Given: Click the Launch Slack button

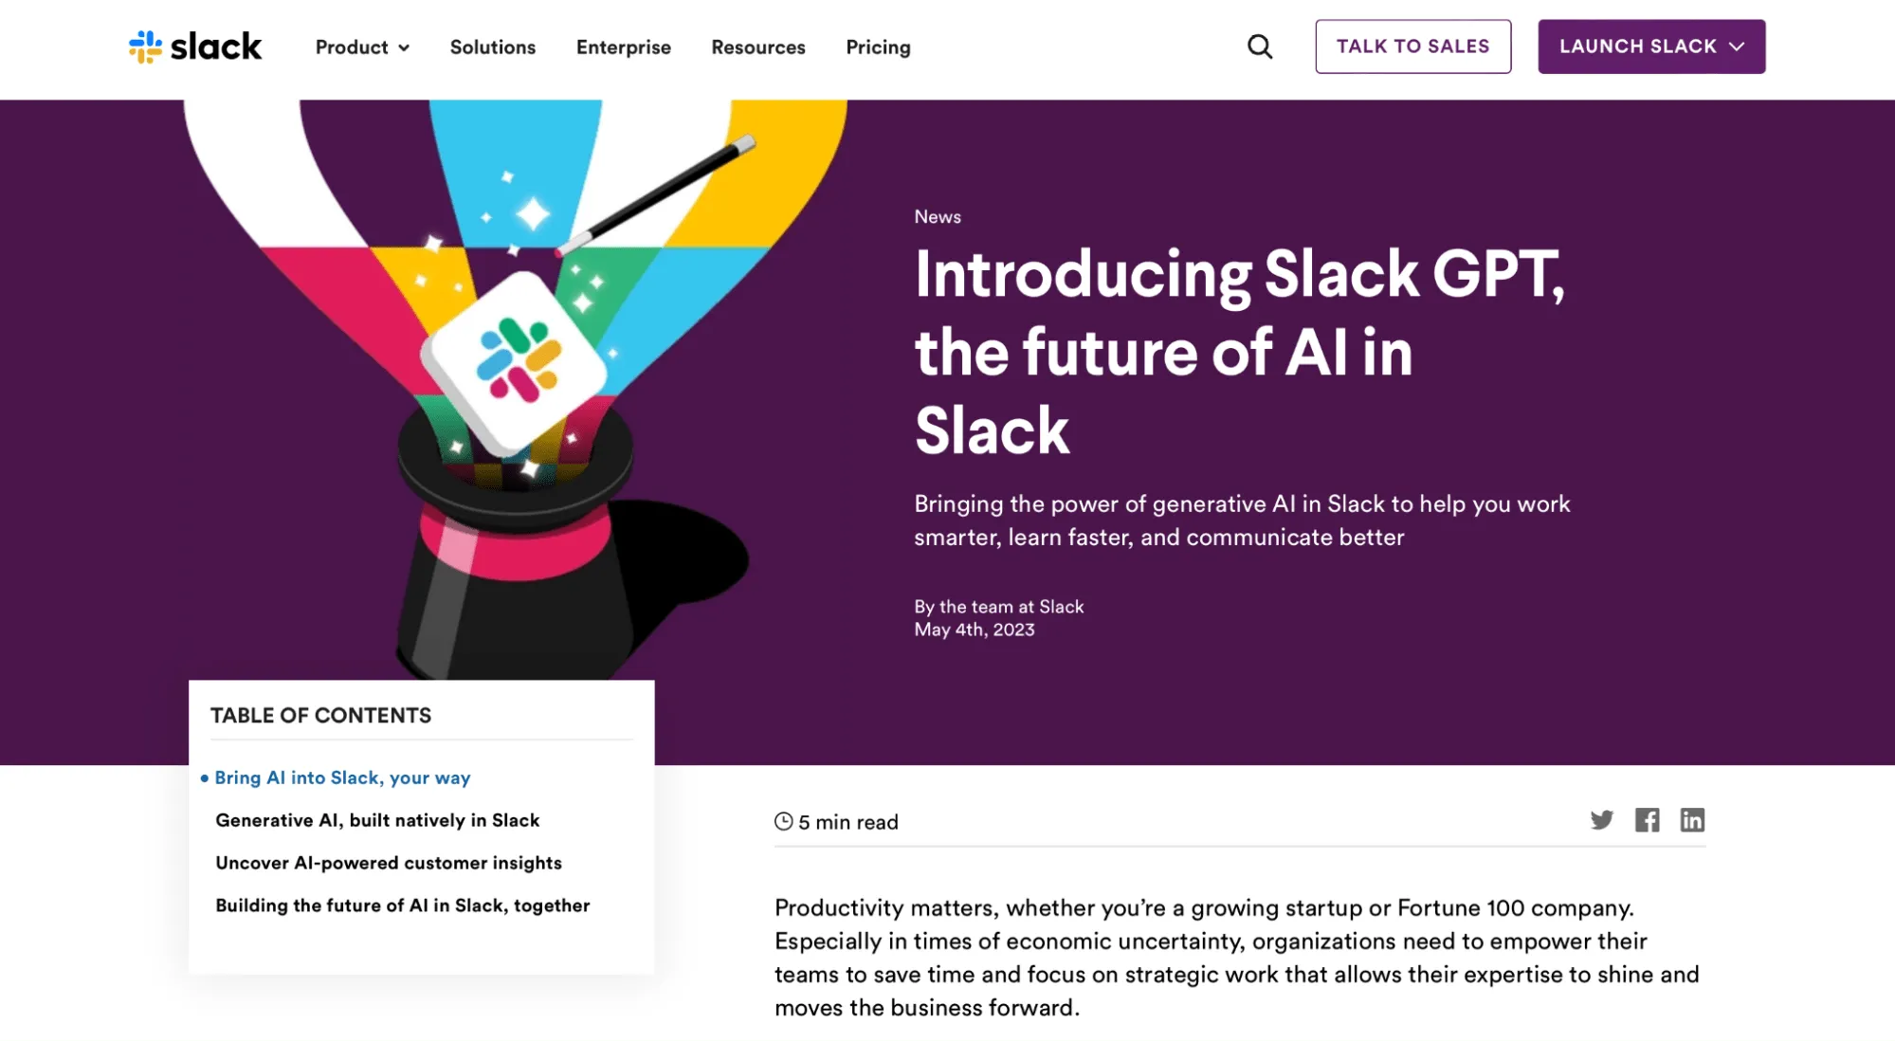Looking at the screenshot, I should point(1651,46).
